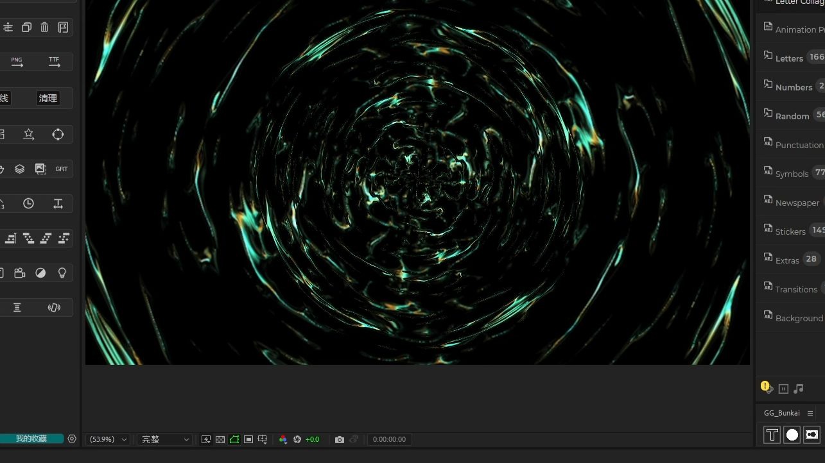Viewport: 825px width, 463px height.
Task: Toggle the transparency grid checkerboard
Action: [220, 439]
